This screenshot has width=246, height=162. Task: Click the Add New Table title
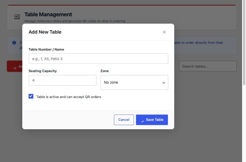click(45, 32)
